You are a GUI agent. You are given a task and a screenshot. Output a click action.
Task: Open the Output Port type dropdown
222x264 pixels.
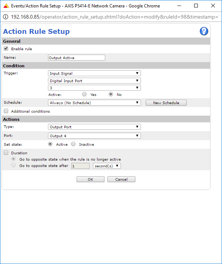94,127
